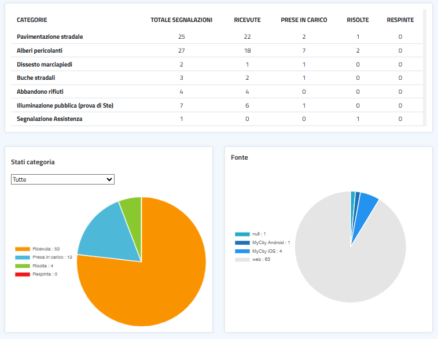This screenshot has height=339, width=438.
Task: Select the Abbandono rifiuti row name
Action: 39,91
